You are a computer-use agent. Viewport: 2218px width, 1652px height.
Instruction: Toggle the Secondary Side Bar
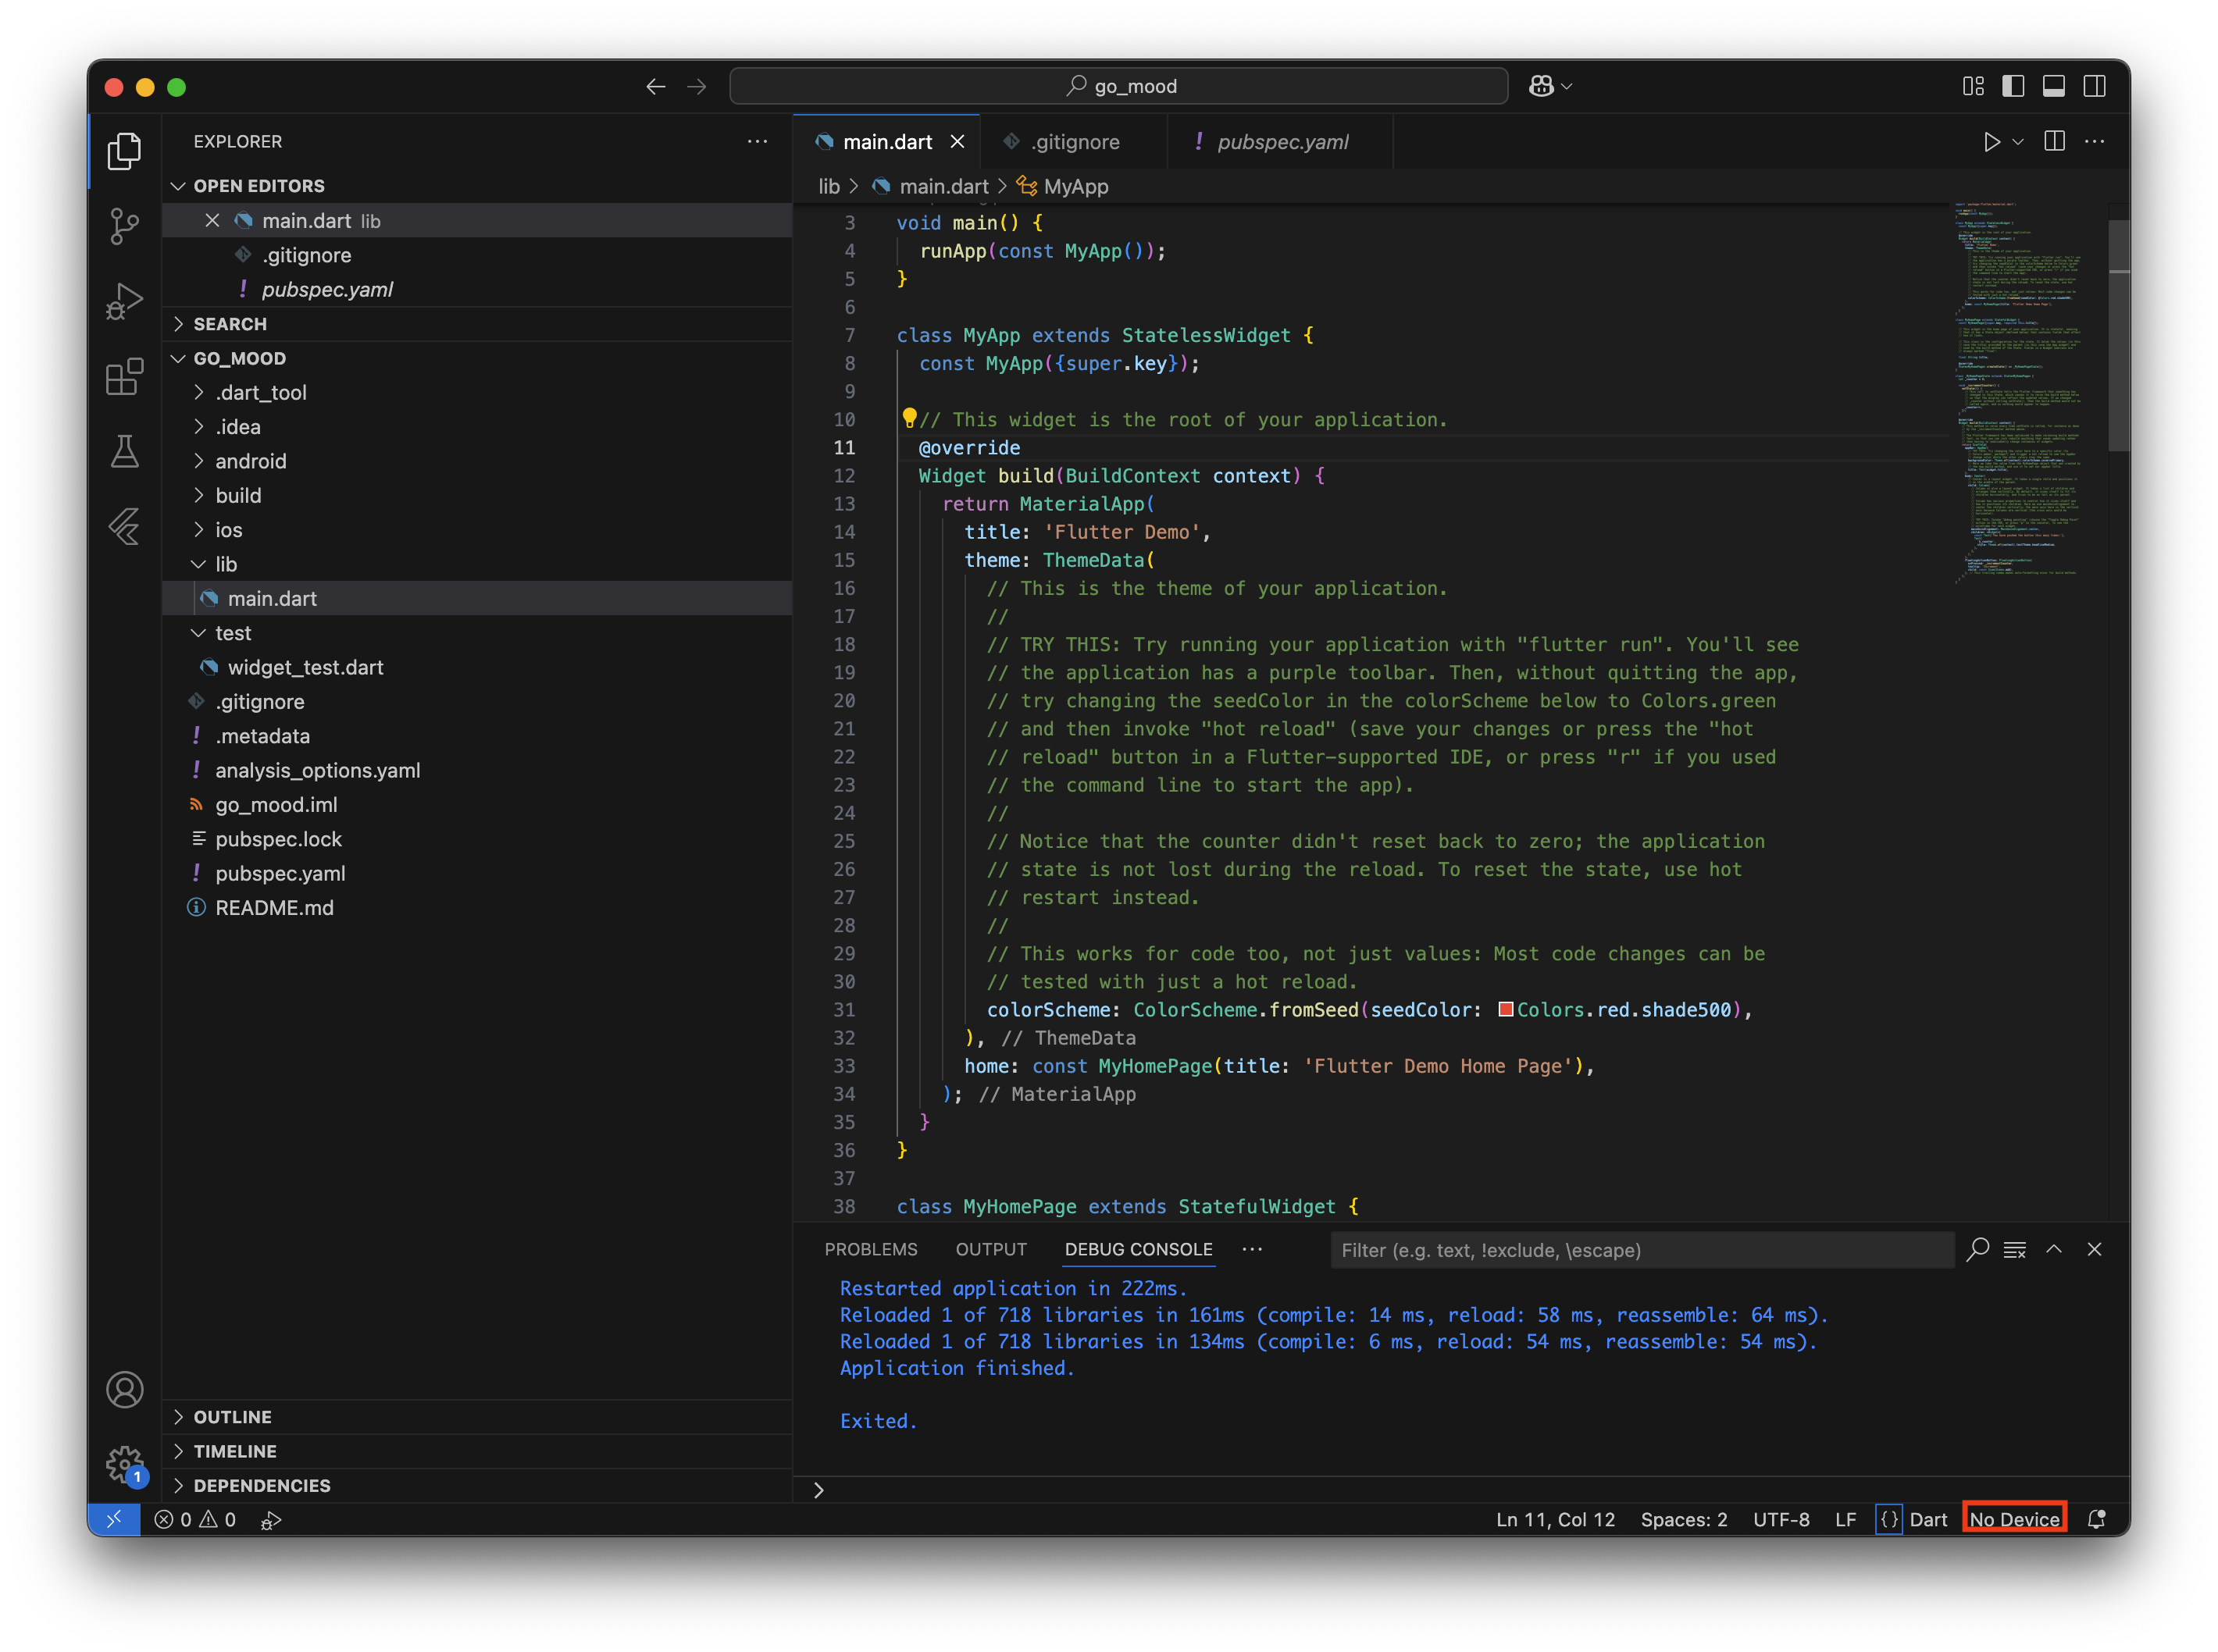pos(2094,87)
